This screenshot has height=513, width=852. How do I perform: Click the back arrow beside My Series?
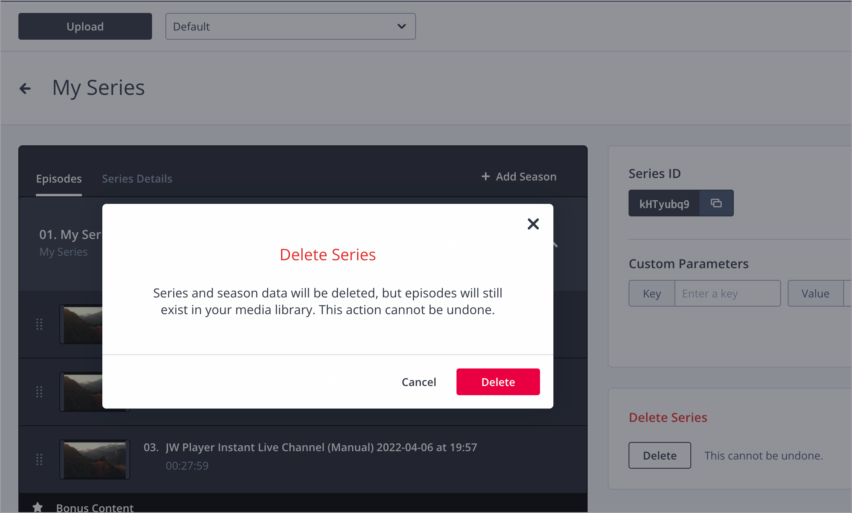(25, 89)
